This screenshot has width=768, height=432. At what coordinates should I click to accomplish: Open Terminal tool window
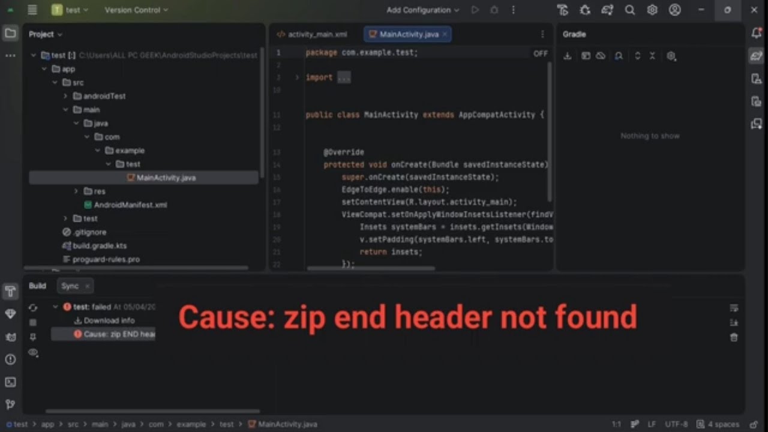click(x=10, y=382)
